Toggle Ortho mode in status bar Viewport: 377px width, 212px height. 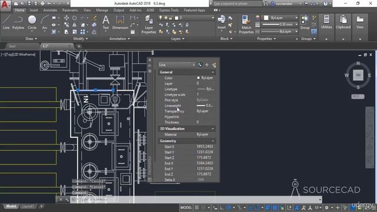tap(221, 207)
